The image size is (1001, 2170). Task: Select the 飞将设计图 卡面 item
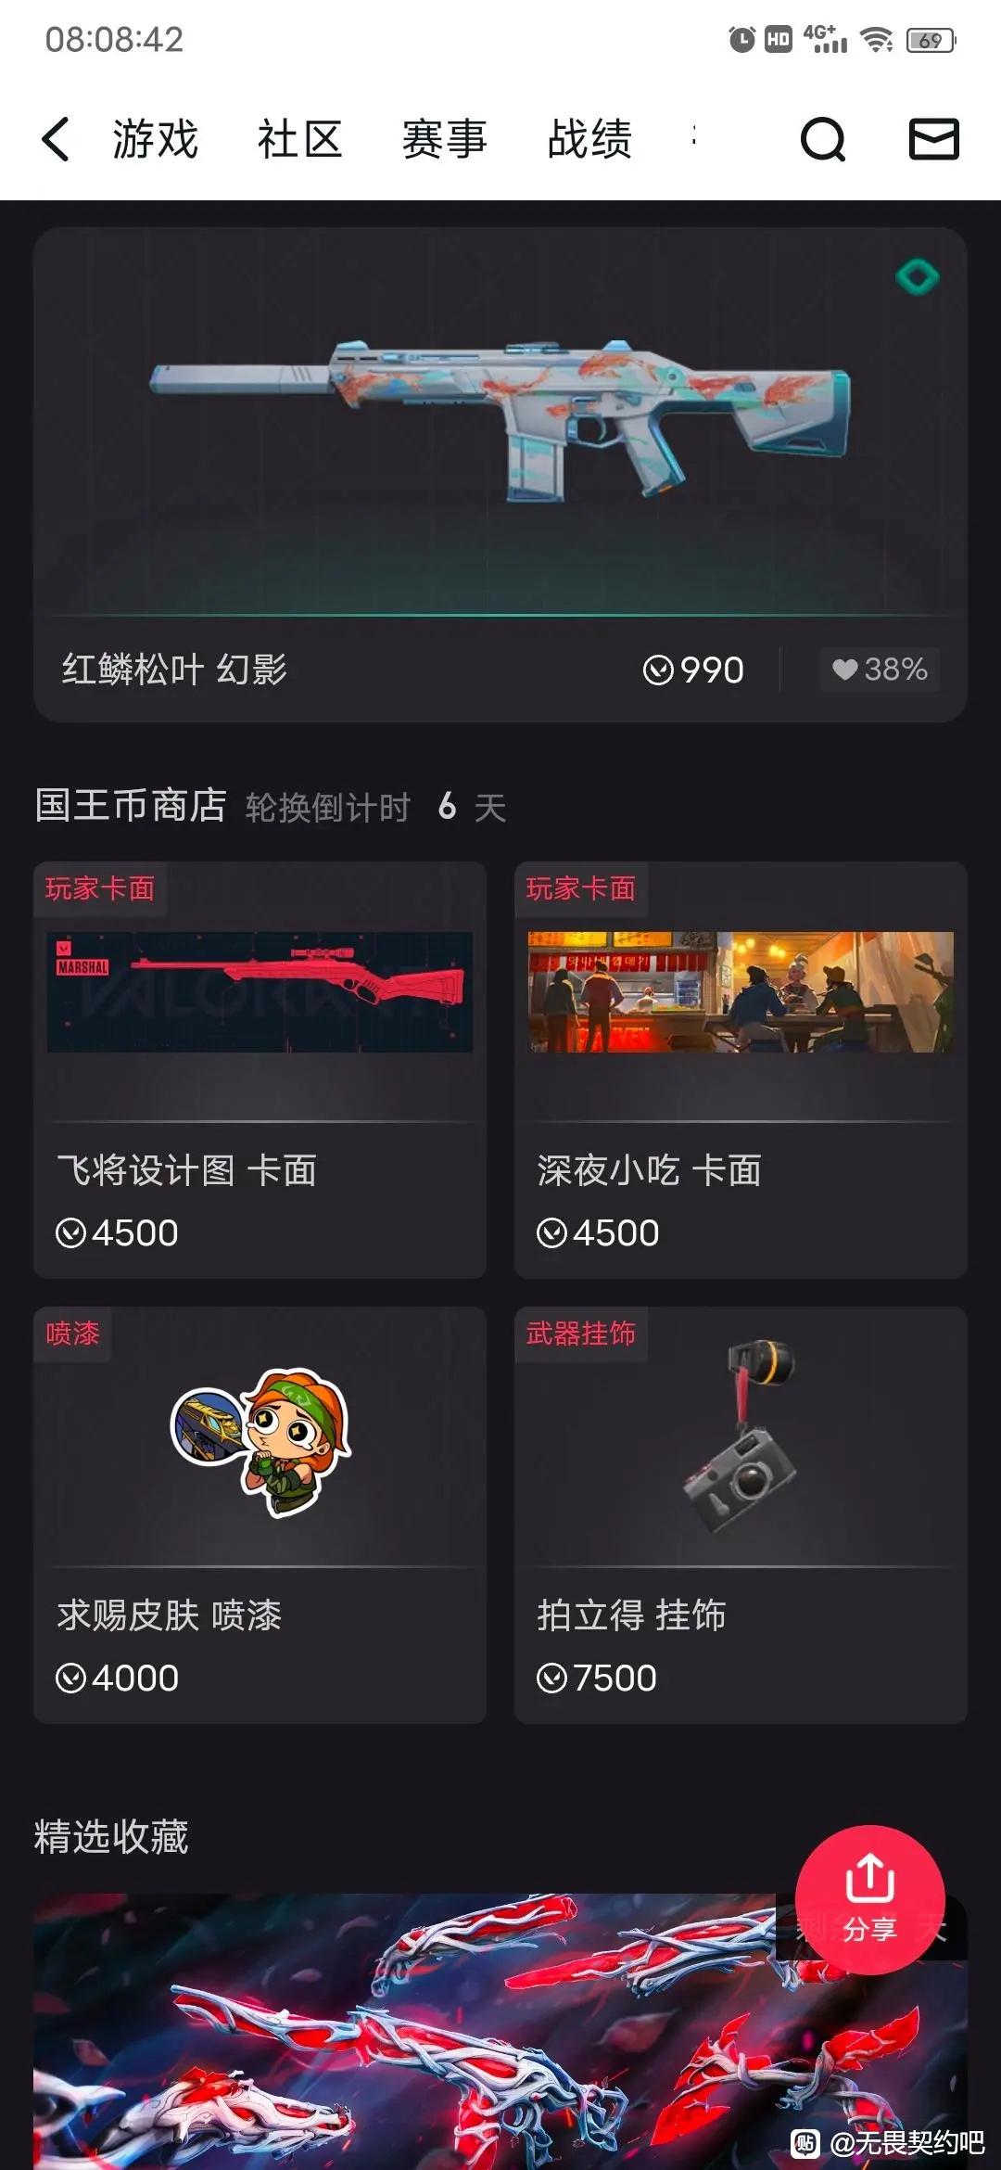[260, 1070]
